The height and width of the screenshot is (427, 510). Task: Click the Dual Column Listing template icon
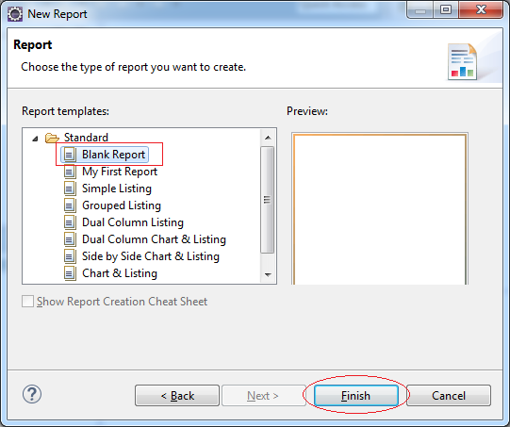tap(70, 222)
